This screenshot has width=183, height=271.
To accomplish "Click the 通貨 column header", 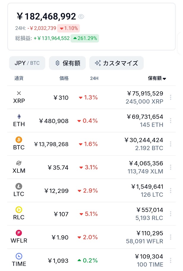I will (19, 79).
